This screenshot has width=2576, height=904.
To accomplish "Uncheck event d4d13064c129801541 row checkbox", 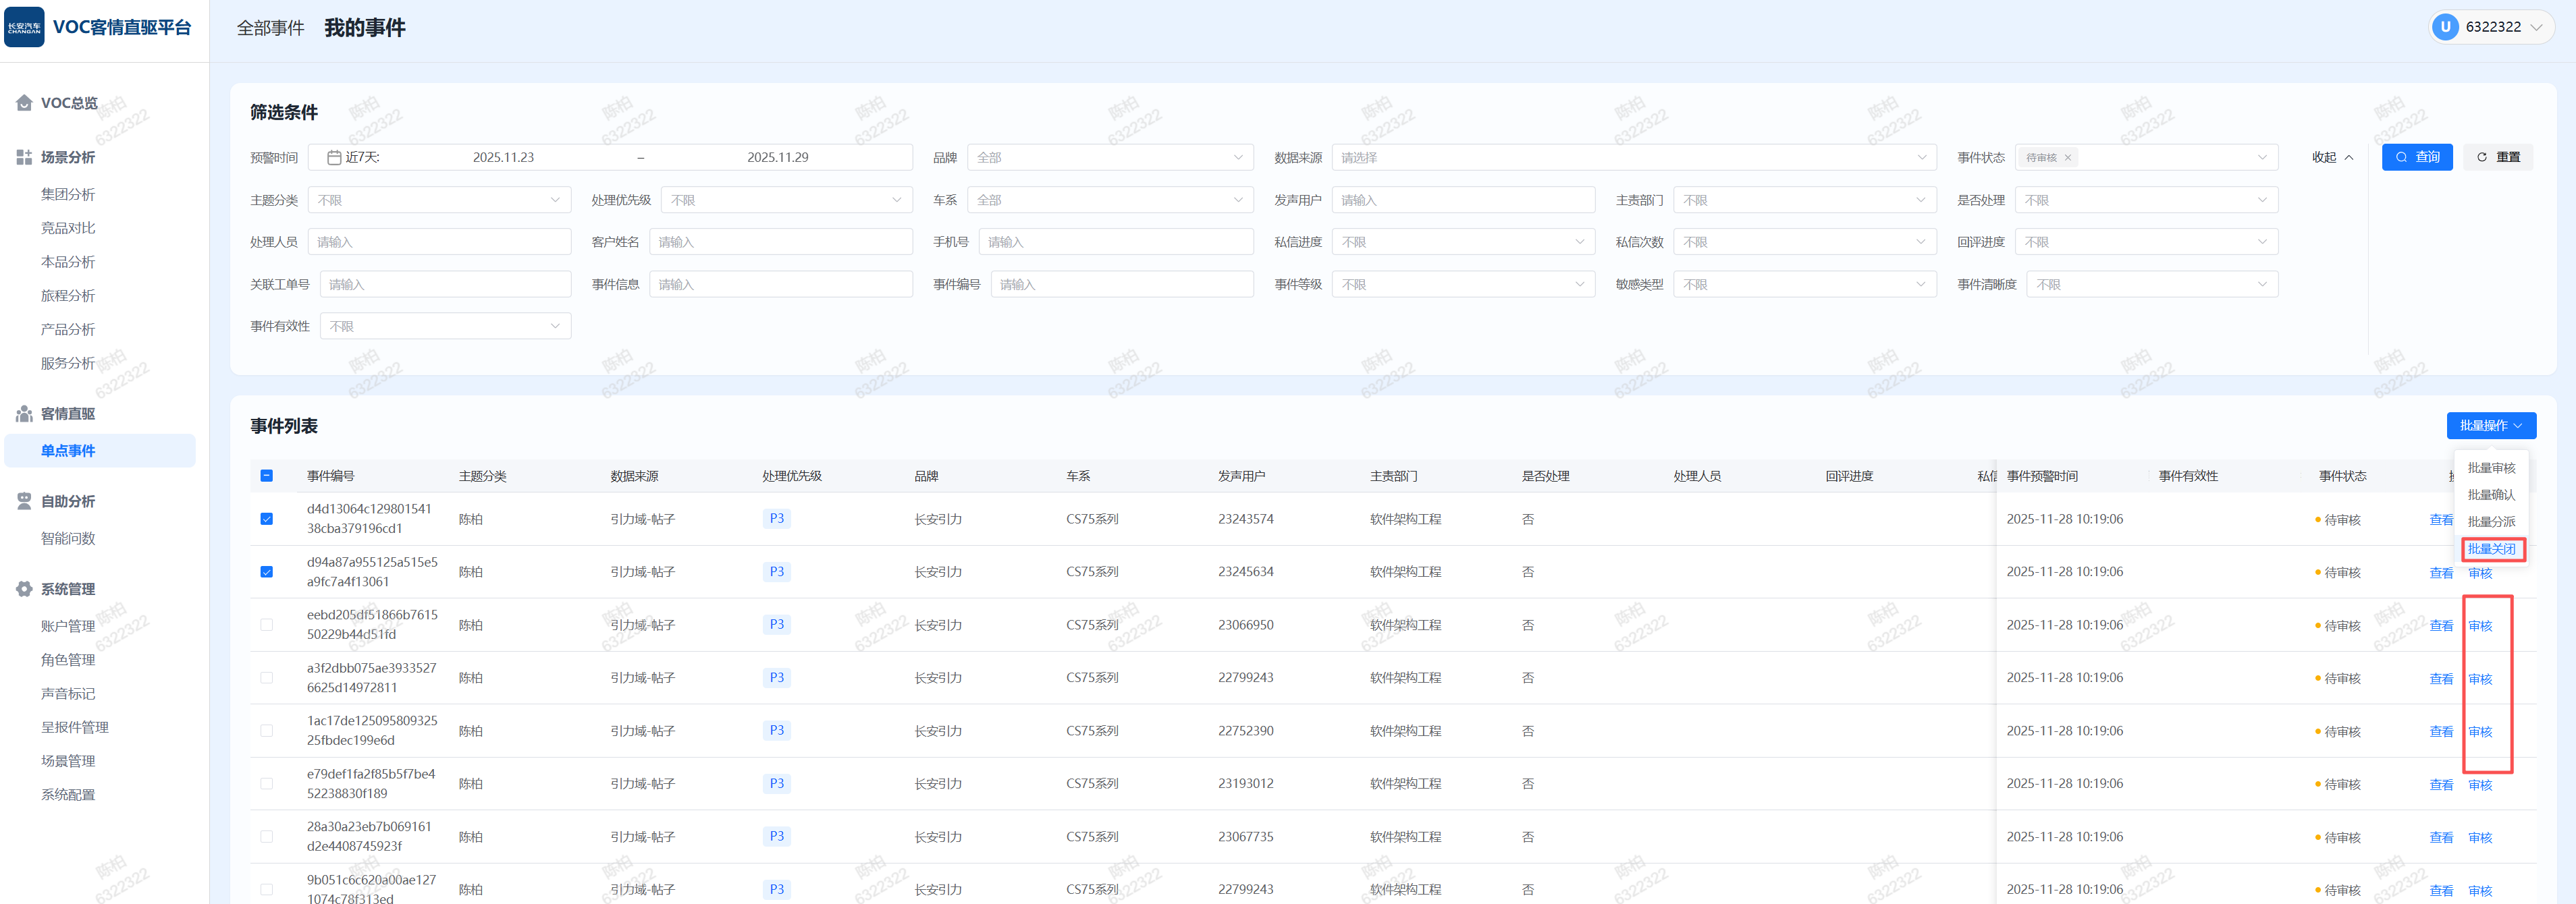I will (267, 518).
